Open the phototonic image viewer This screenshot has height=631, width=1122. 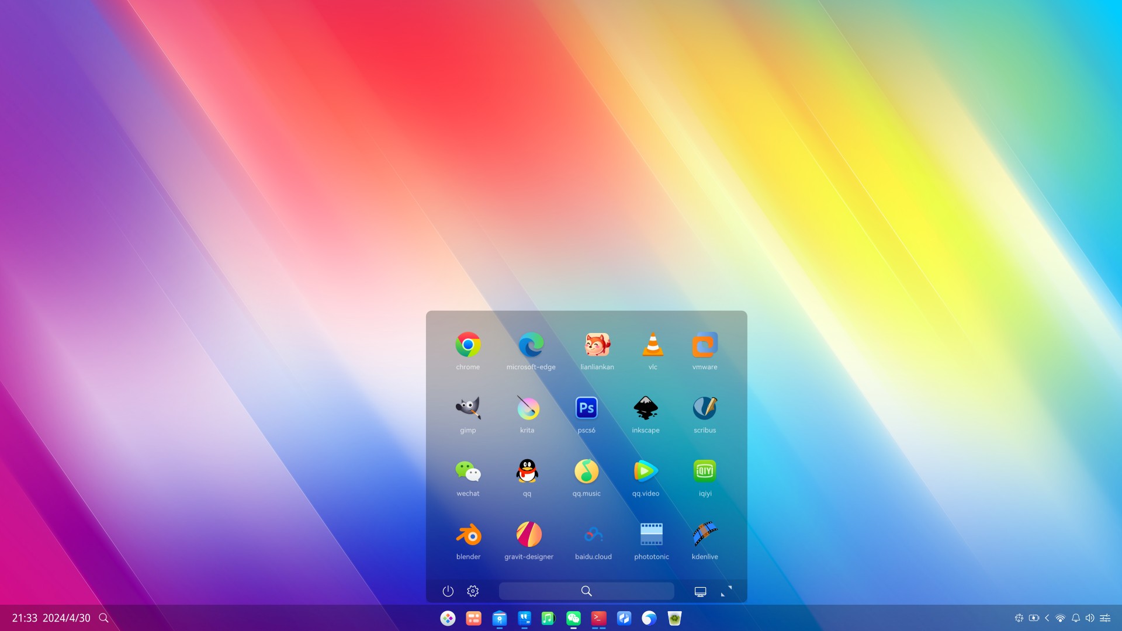click(652, 534)
